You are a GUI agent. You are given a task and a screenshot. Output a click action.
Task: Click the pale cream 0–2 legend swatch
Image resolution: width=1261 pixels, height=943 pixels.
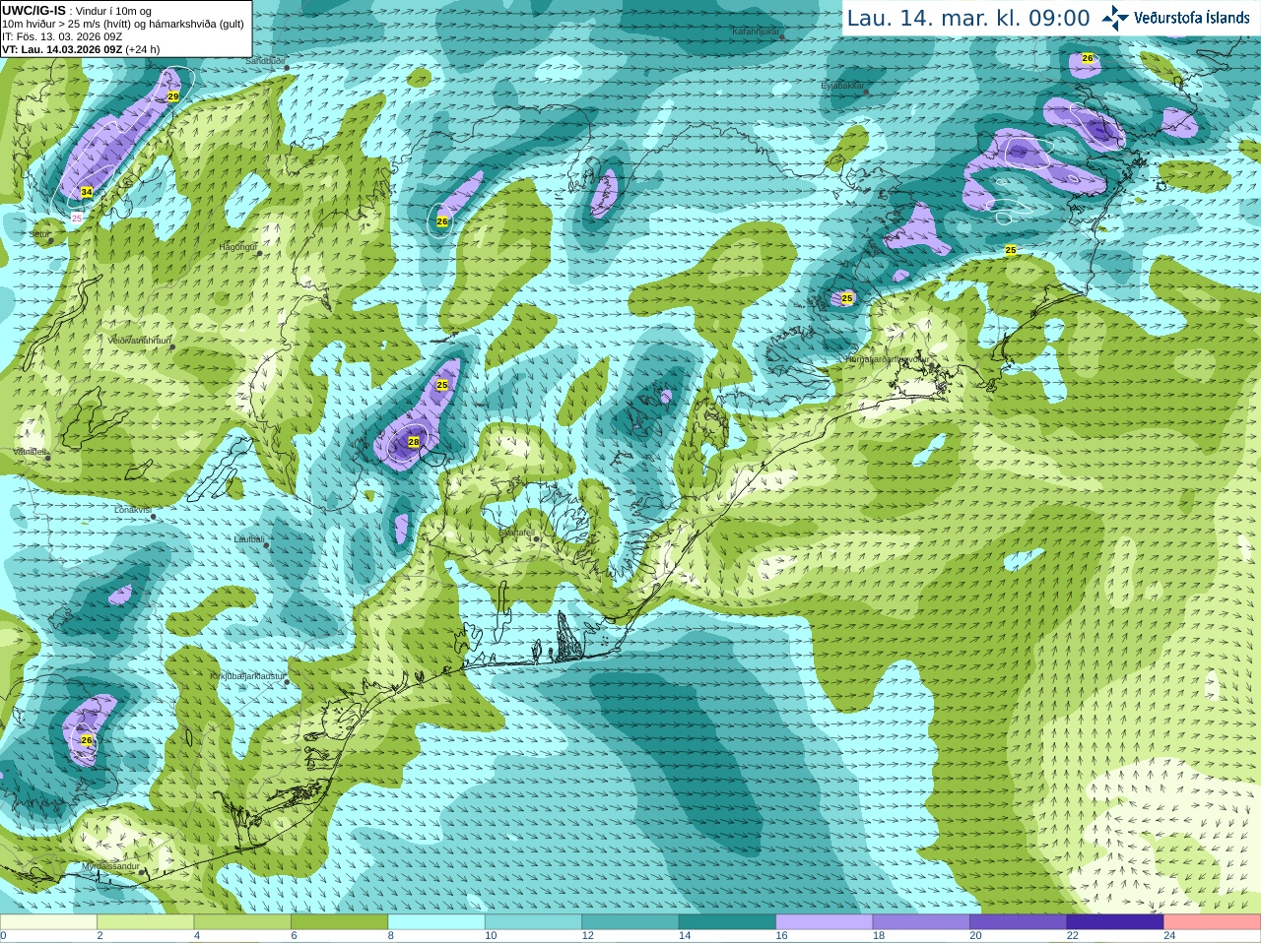point(48,922)
